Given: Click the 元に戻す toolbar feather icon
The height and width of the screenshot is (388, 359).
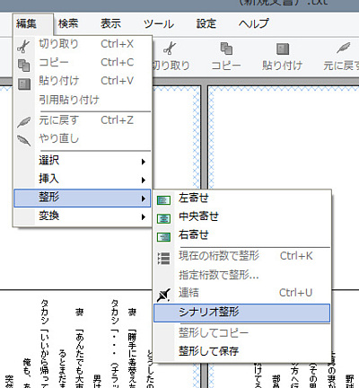Looking at the screenshot, I should click(344, 48).
